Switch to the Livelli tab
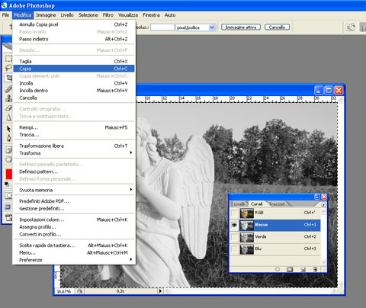 click(239, 204)
